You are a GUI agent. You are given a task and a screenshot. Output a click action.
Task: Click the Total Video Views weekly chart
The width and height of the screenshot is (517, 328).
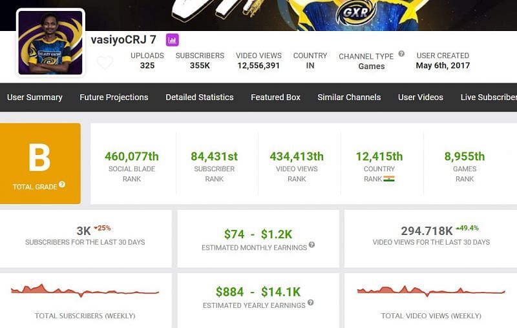click(430, 291)
